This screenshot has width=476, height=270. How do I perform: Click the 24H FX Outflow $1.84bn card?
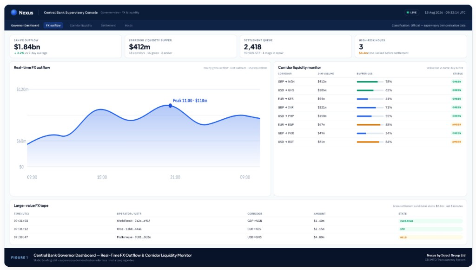tap(66, 46)
